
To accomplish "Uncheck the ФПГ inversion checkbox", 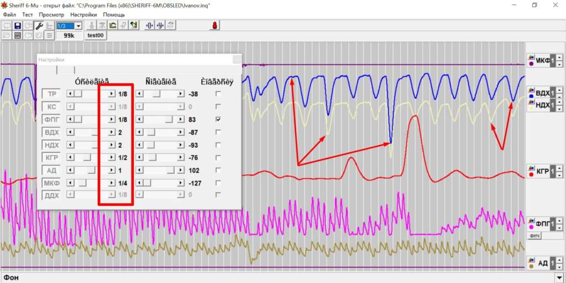I will [218, 119].
